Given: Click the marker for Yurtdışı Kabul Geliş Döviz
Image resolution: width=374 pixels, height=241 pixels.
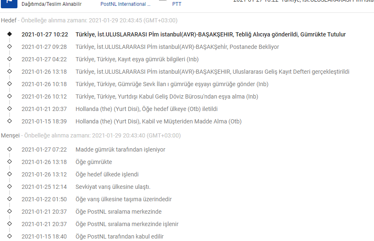Looking at the screenshot, I should tap(10, 96).
